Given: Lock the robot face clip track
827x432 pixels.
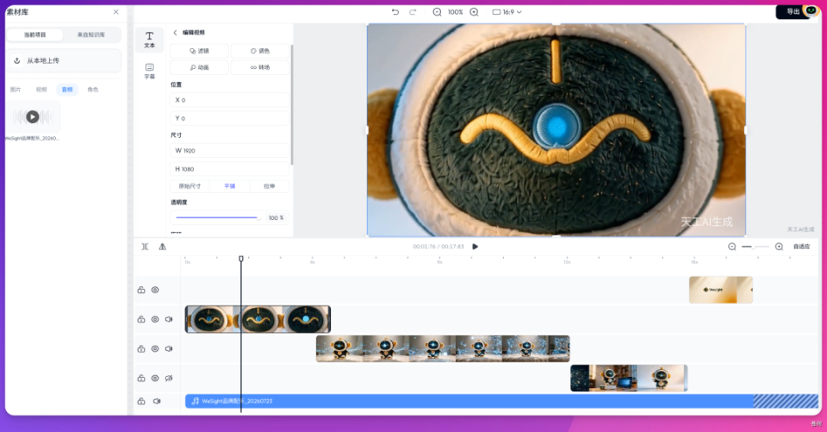Looking at the screenshot, I should click(x=141, y=320).
